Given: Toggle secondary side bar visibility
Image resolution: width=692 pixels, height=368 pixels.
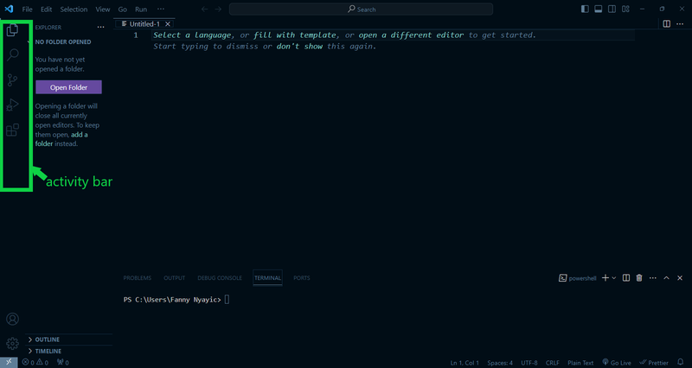Looking at the screenshot, I should point(612,10).
